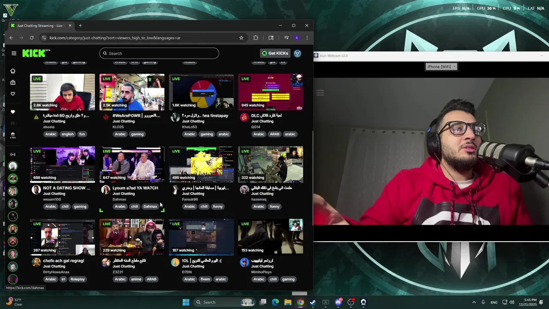
Task: Select the english tag under aboata
Action: [x=67, y=134]
